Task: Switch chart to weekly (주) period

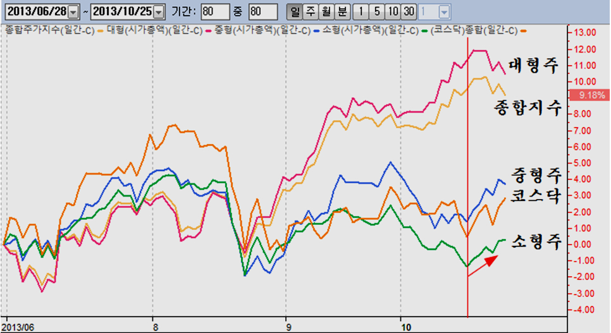Action: [x=309, y=11]
